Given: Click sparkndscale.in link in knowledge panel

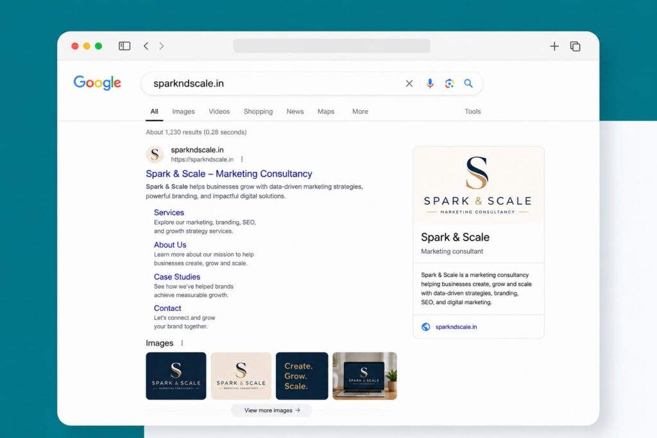Looking at the screenshot, I should click(456, 327).
